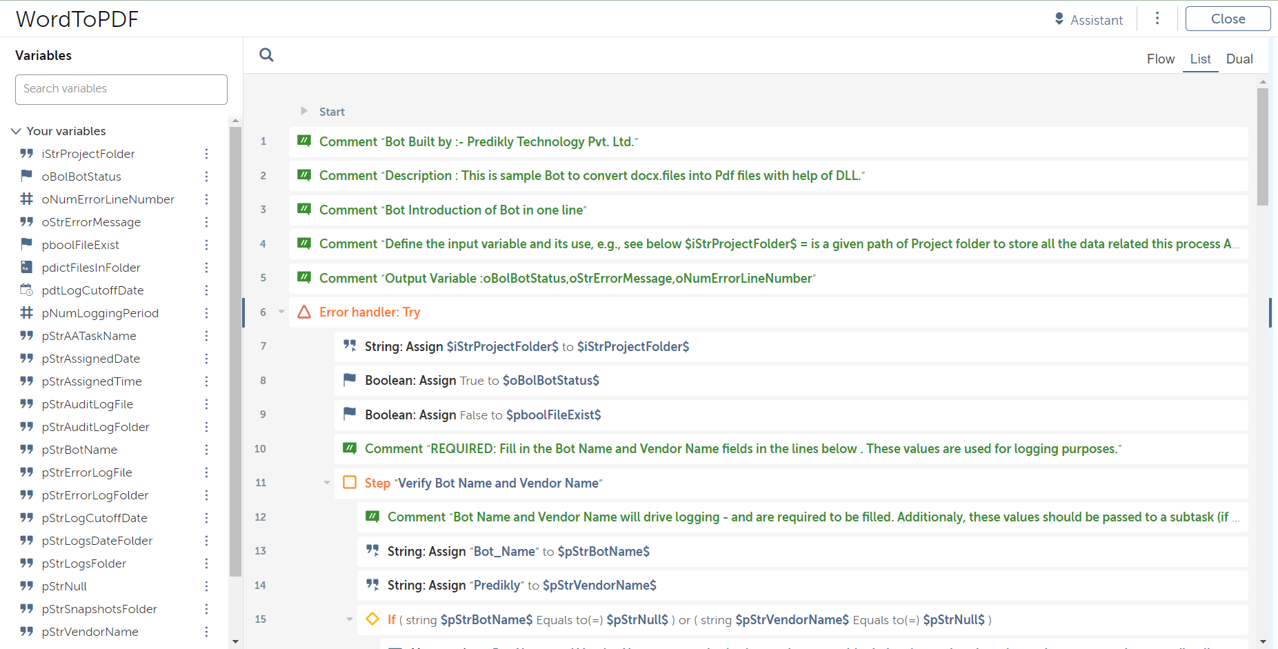This screenshot has width=1278, height=649.
Task: Switch to Dual view tab
Action: (x=1239, y=59)
